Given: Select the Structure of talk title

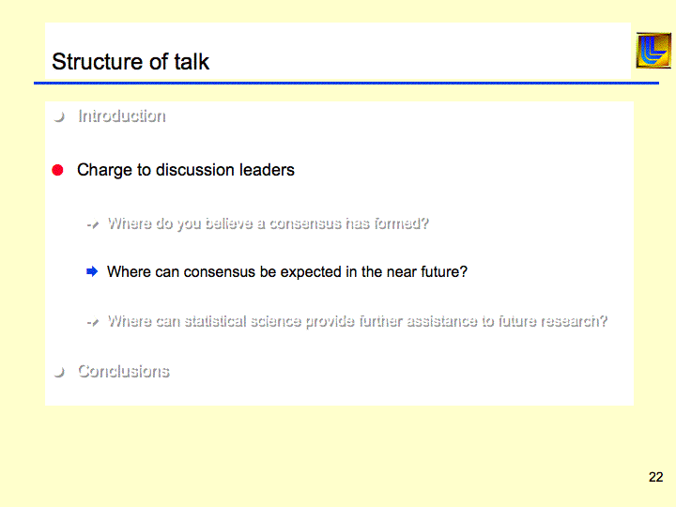Looking at the screenshot, I should [x=131, y=62].
